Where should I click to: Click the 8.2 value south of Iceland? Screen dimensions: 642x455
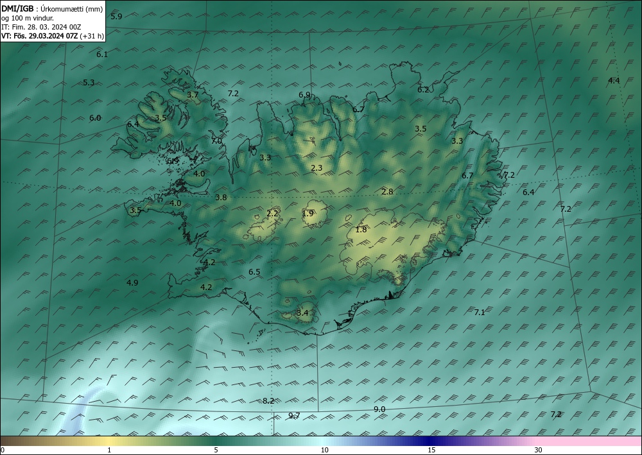click(268, 400)
